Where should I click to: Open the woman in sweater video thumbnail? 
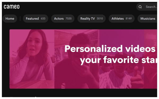pos(32,59)
